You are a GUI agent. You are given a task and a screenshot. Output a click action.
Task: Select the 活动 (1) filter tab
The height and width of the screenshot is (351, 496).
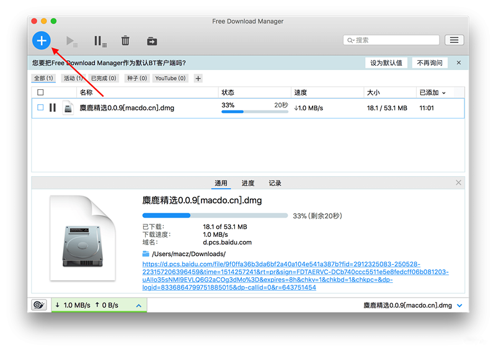(x=73, y=78)
